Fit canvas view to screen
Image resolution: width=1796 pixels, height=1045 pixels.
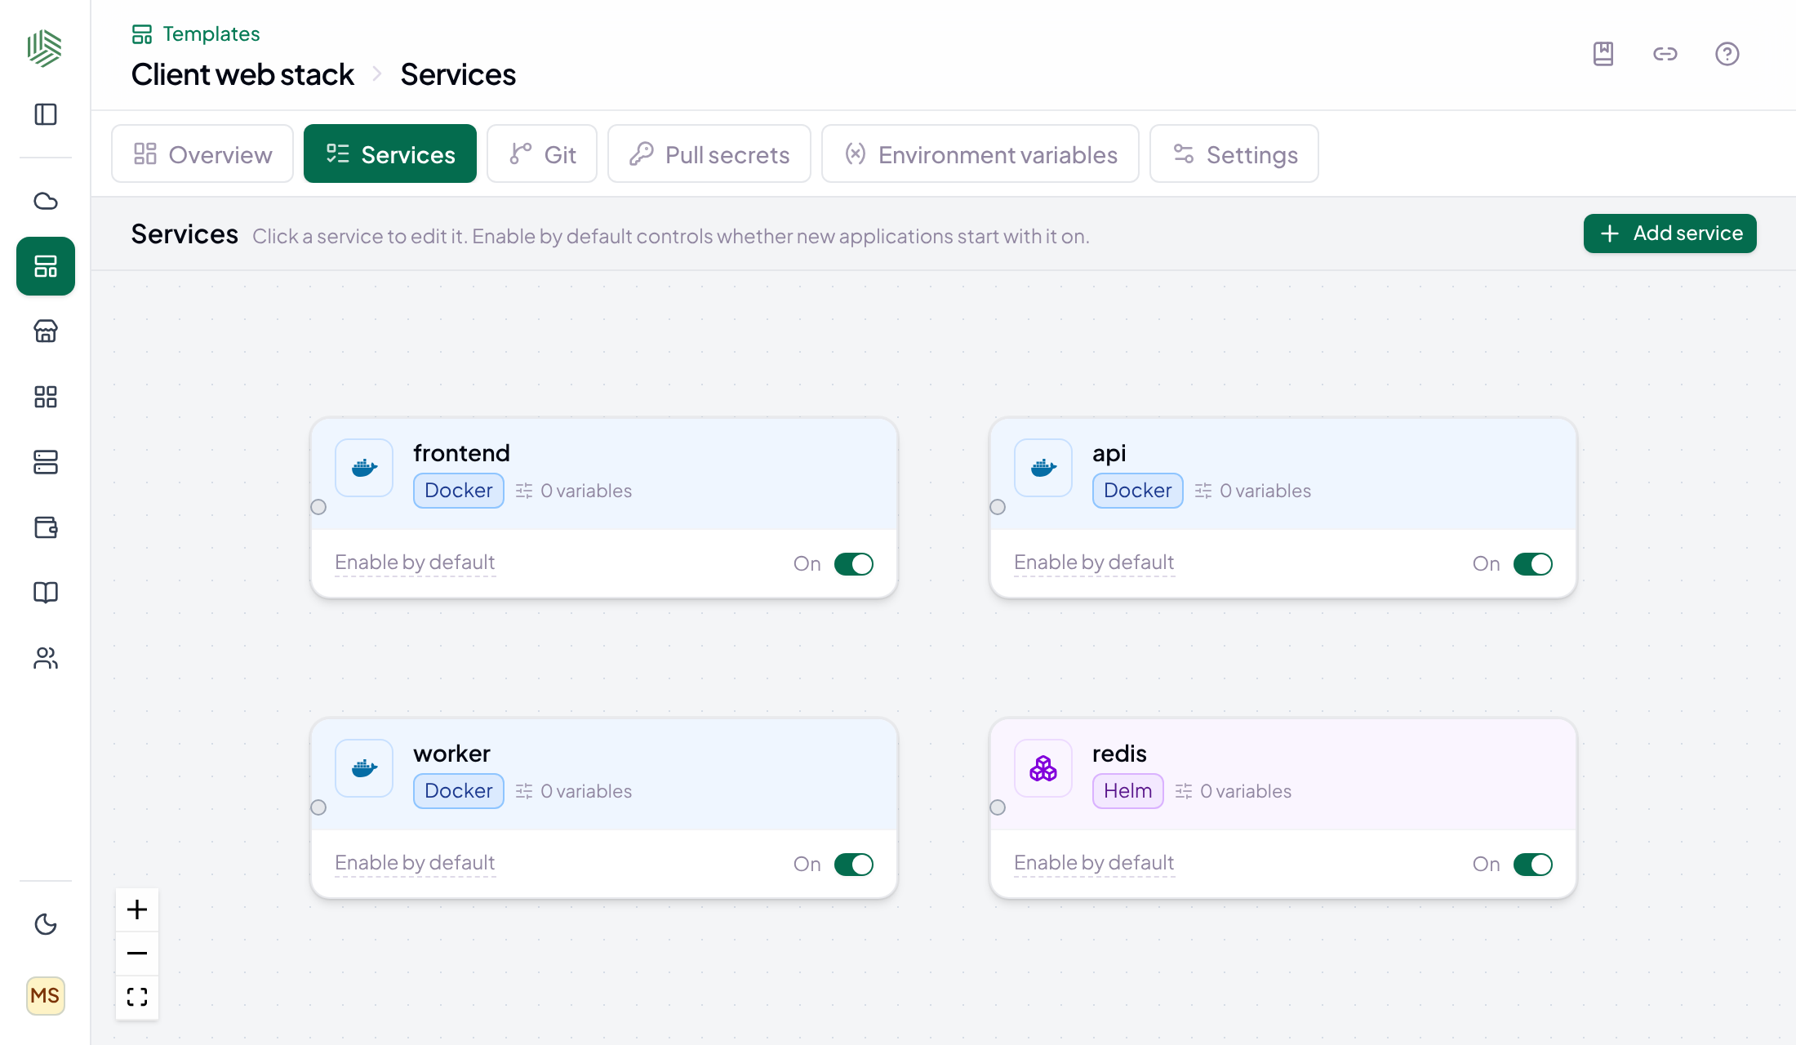pyautogui.click(x=137, y=997)
